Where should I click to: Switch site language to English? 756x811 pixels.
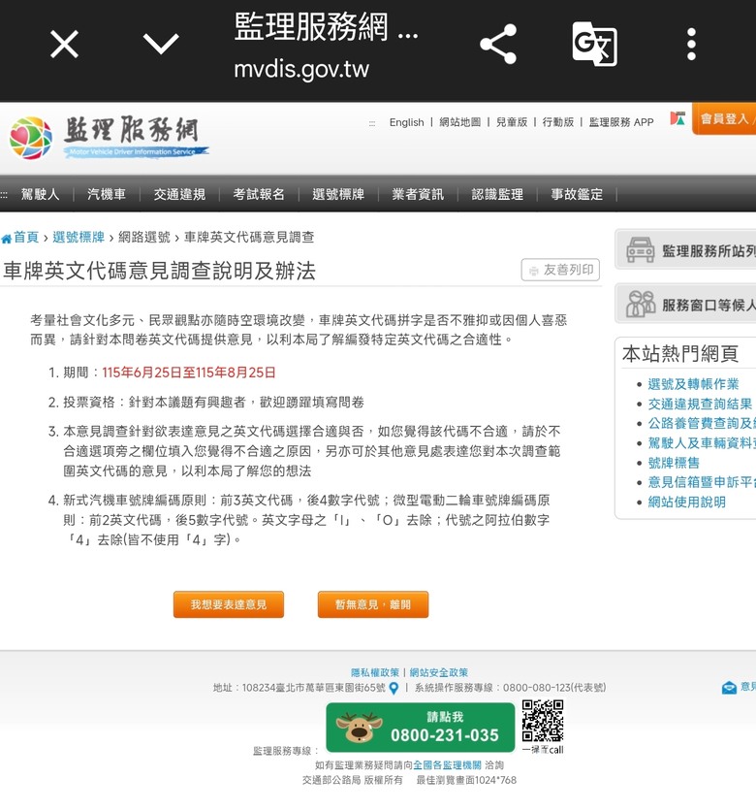(407, 122)
